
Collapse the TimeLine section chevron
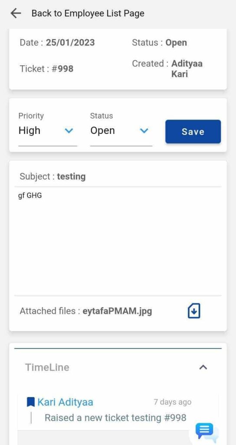[203, 367]
